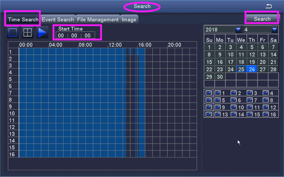The height and width of the screenshot is (177, 284).
Task: Switch to File Management tab
Action: pyautogui.click(x=98, y=19)
